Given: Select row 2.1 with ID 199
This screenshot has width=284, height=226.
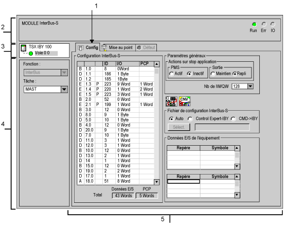Looking at the screenshot, I should click(x=116, y=105).
